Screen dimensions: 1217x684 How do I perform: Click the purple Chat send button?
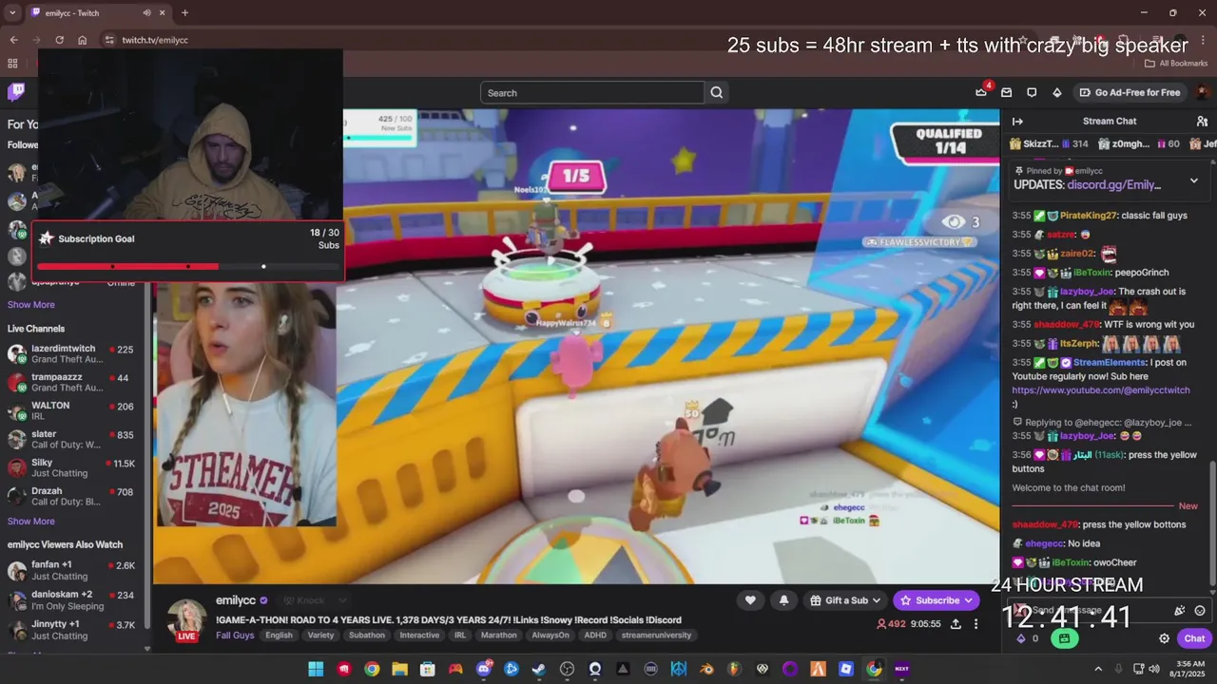pyautogui.click(x=1194, y=638)
